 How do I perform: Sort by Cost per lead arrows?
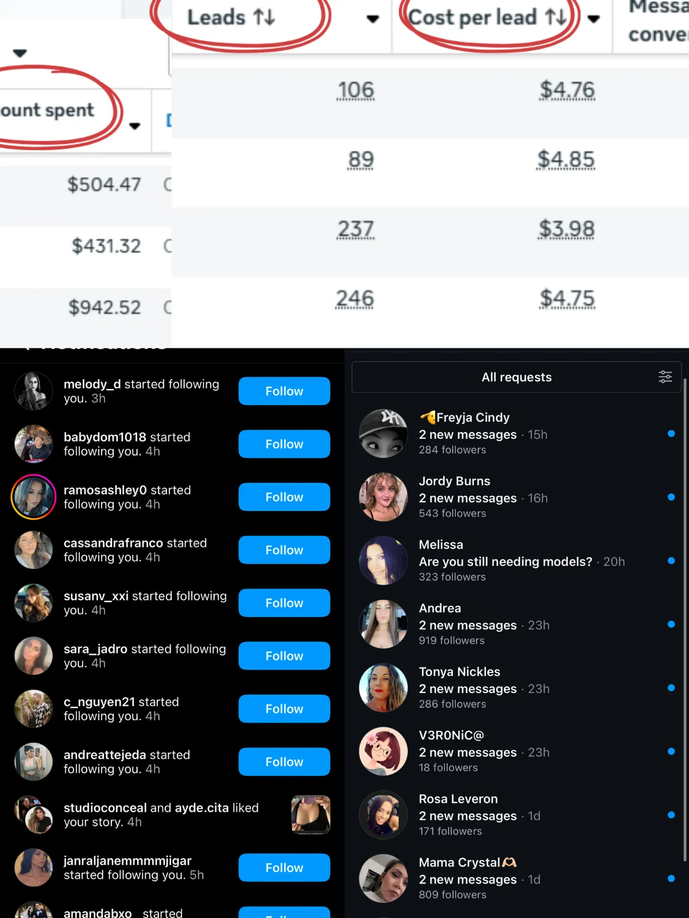pos(555,17)
